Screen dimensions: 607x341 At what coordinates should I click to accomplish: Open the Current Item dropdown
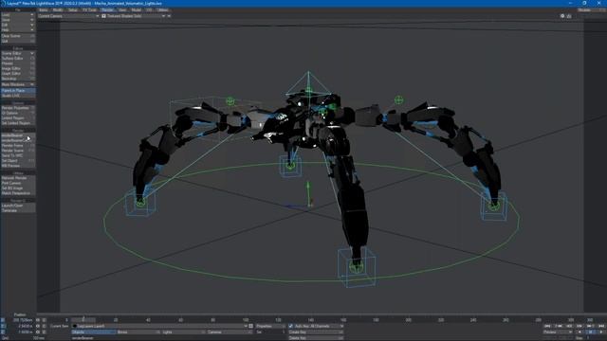click(159, 326)
